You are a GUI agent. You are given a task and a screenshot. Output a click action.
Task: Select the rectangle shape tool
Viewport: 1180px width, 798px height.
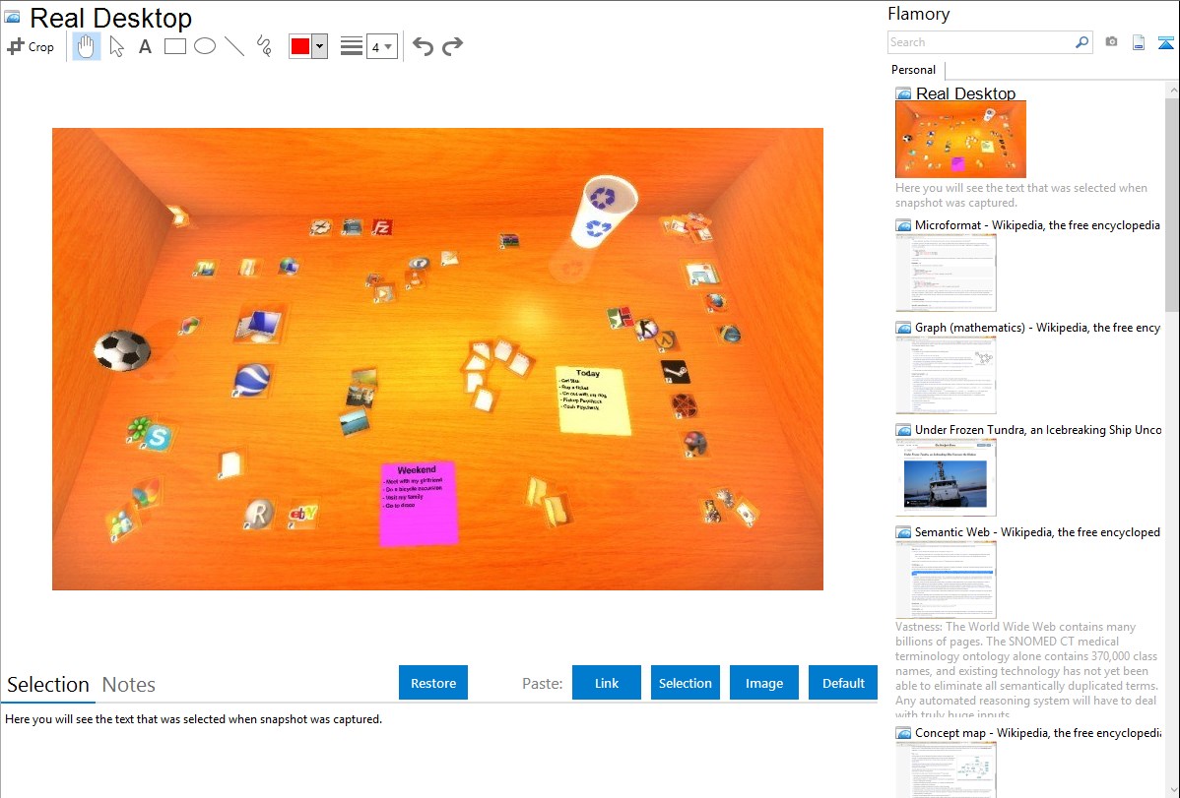[175, 46]
